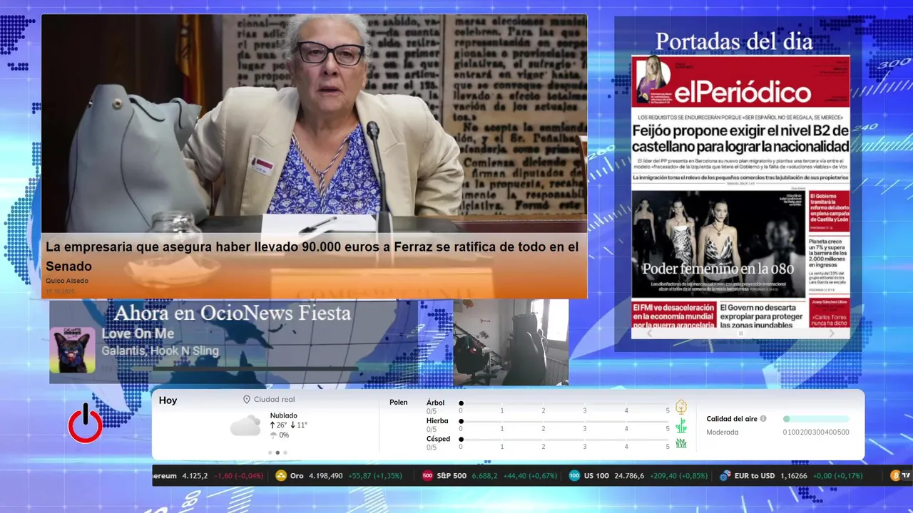Click the US 100 ticker badge
This screenshot has width=913, height=513.
click(574, 476)
